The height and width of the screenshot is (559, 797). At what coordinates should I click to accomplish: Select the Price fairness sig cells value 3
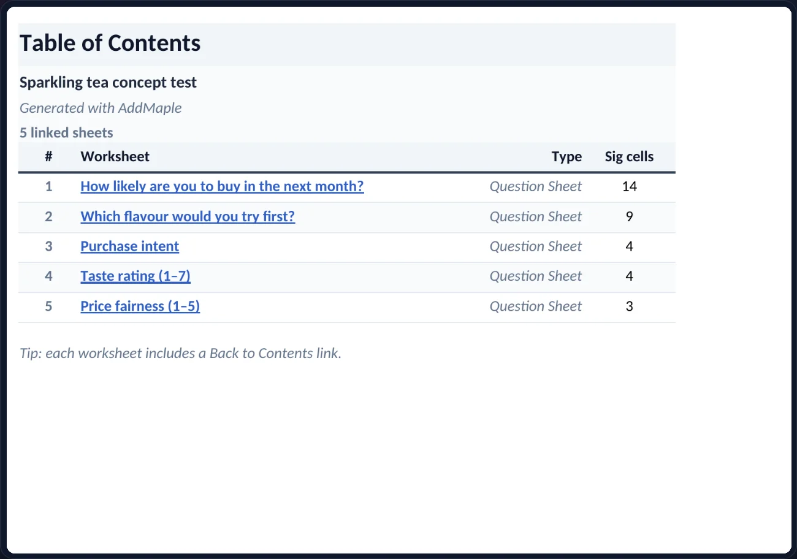[630, 306]
